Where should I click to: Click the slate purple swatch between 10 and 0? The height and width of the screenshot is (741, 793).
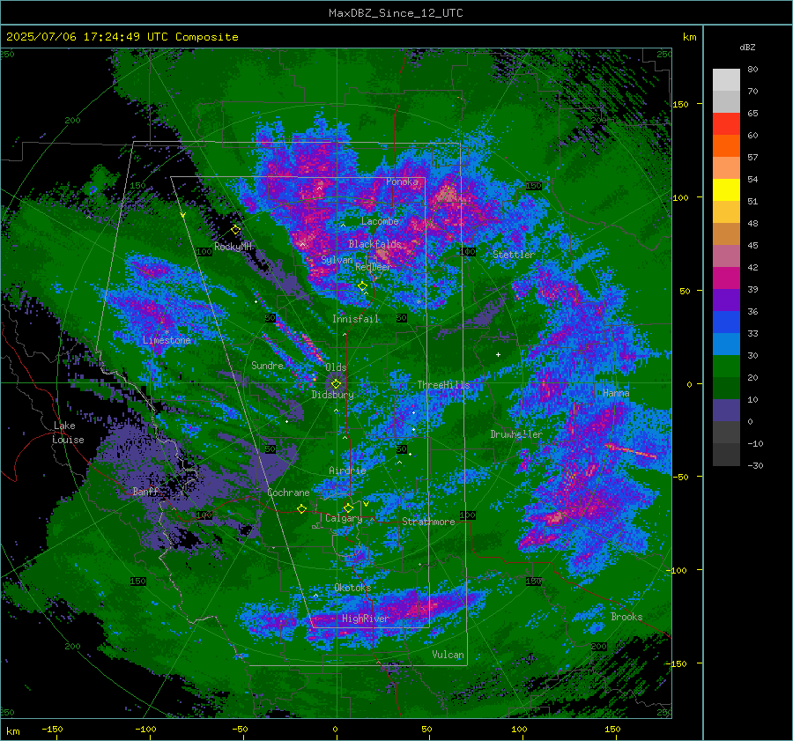point(726,411)
